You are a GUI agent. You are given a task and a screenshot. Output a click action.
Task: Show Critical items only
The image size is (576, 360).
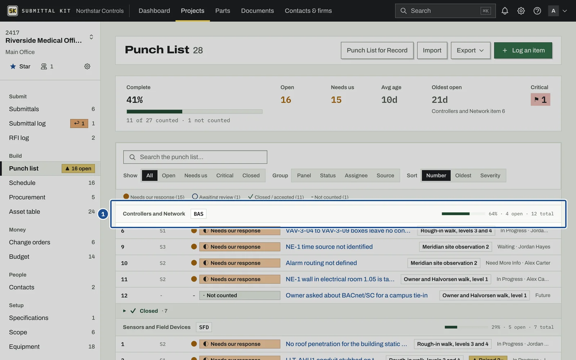point(225,175)
